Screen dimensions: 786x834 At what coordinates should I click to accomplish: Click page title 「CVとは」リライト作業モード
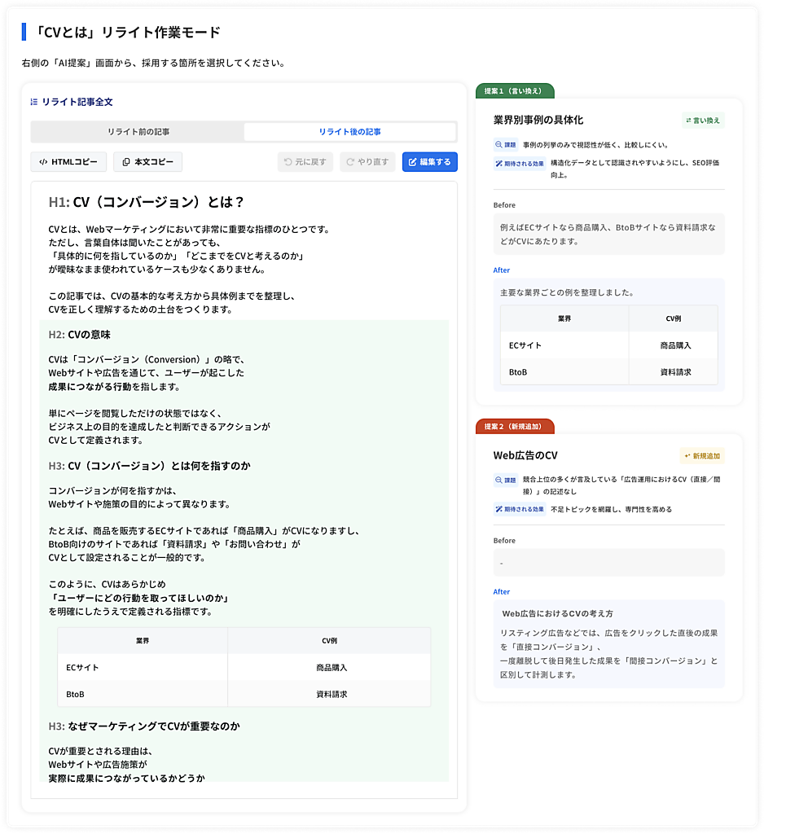(x=127, y=33)
